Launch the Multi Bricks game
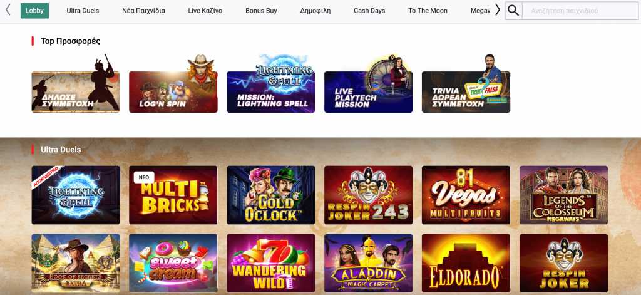Screen dimensions: 641x295 (x=173, y=195)
